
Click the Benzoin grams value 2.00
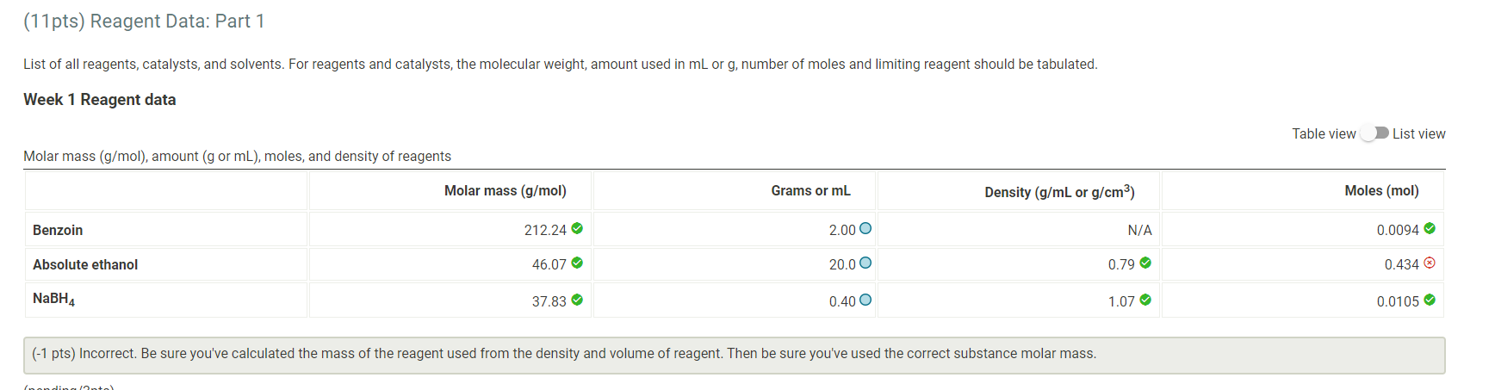842,230
